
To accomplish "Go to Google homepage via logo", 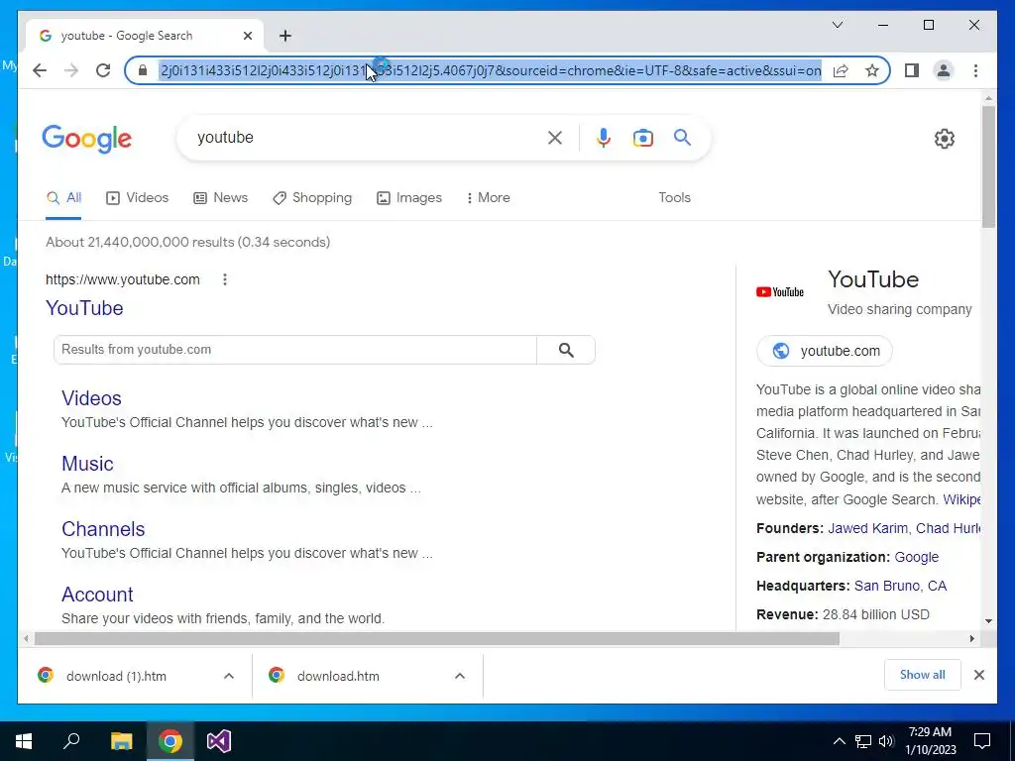I will 87,139.
